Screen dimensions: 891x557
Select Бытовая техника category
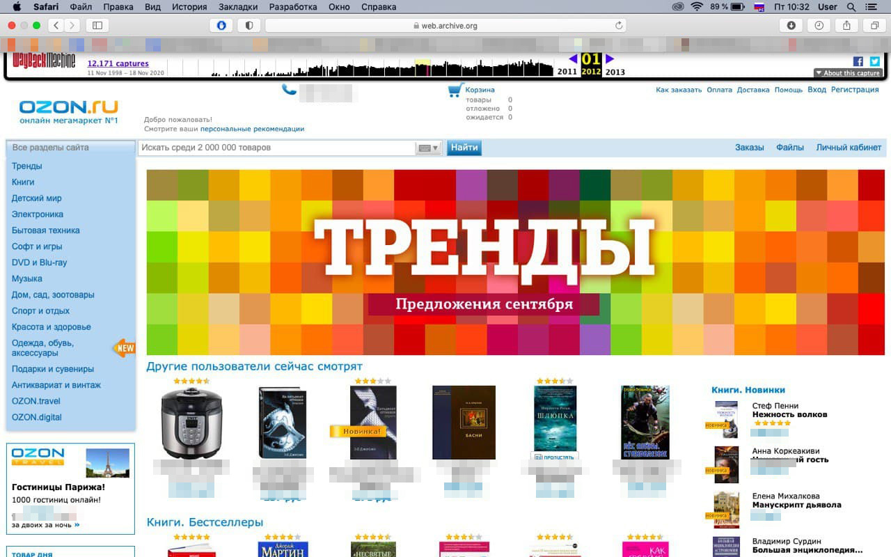click(46, 230)
